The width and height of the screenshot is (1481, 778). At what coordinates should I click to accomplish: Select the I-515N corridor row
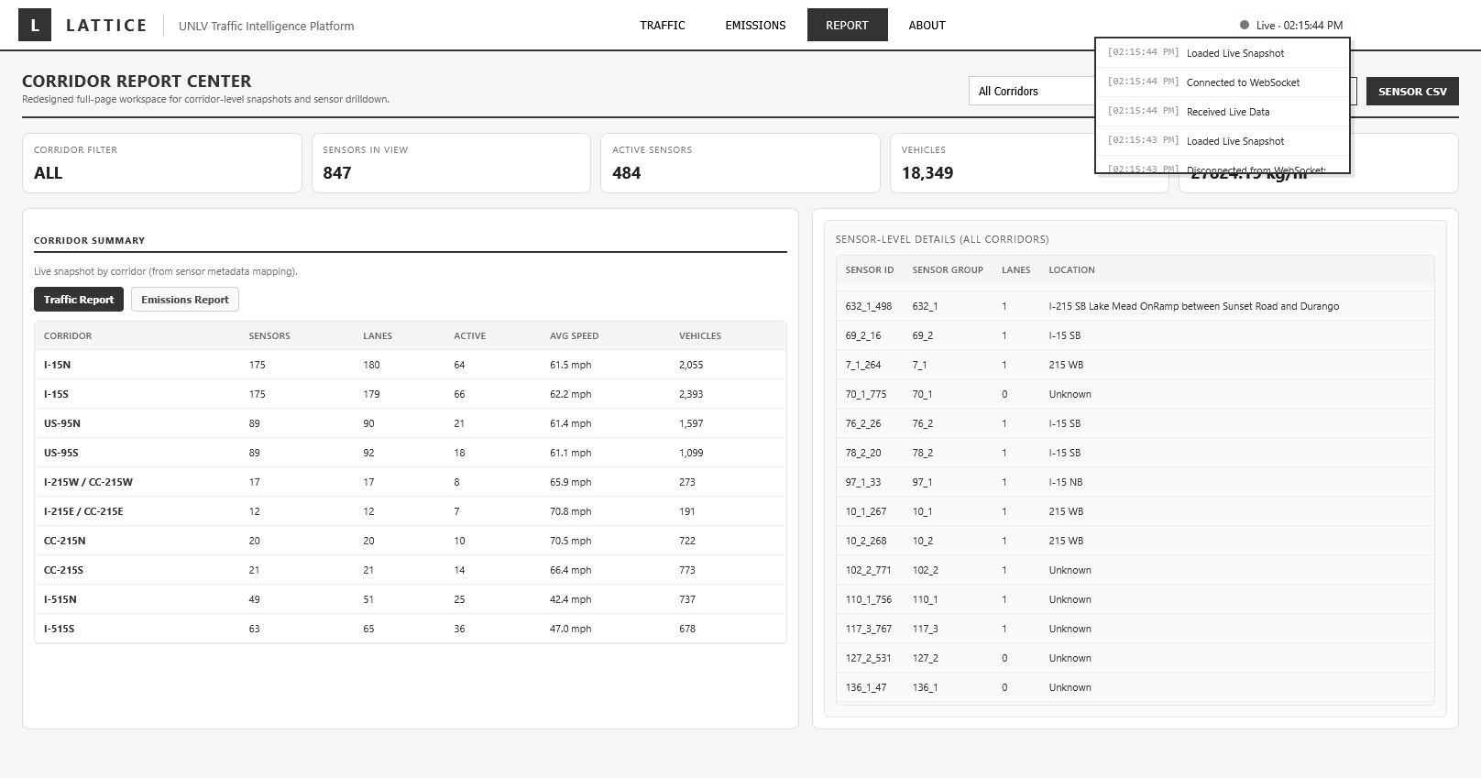click(x=410, y=599)
